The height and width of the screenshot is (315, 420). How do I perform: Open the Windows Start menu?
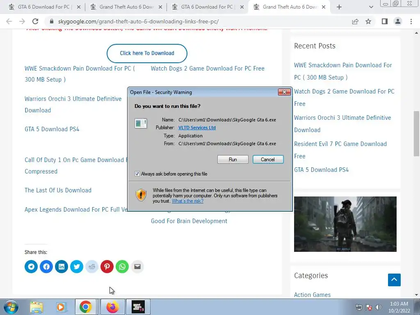pyautogui.click(x=11, y=307)
